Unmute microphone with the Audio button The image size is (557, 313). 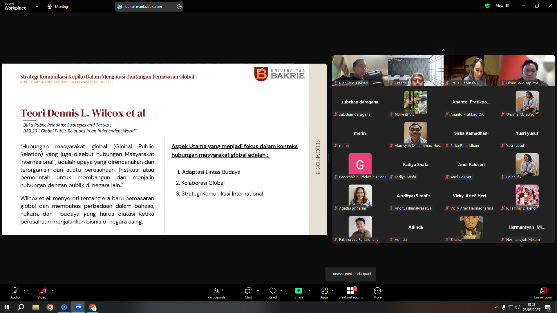tap(15, 293)
